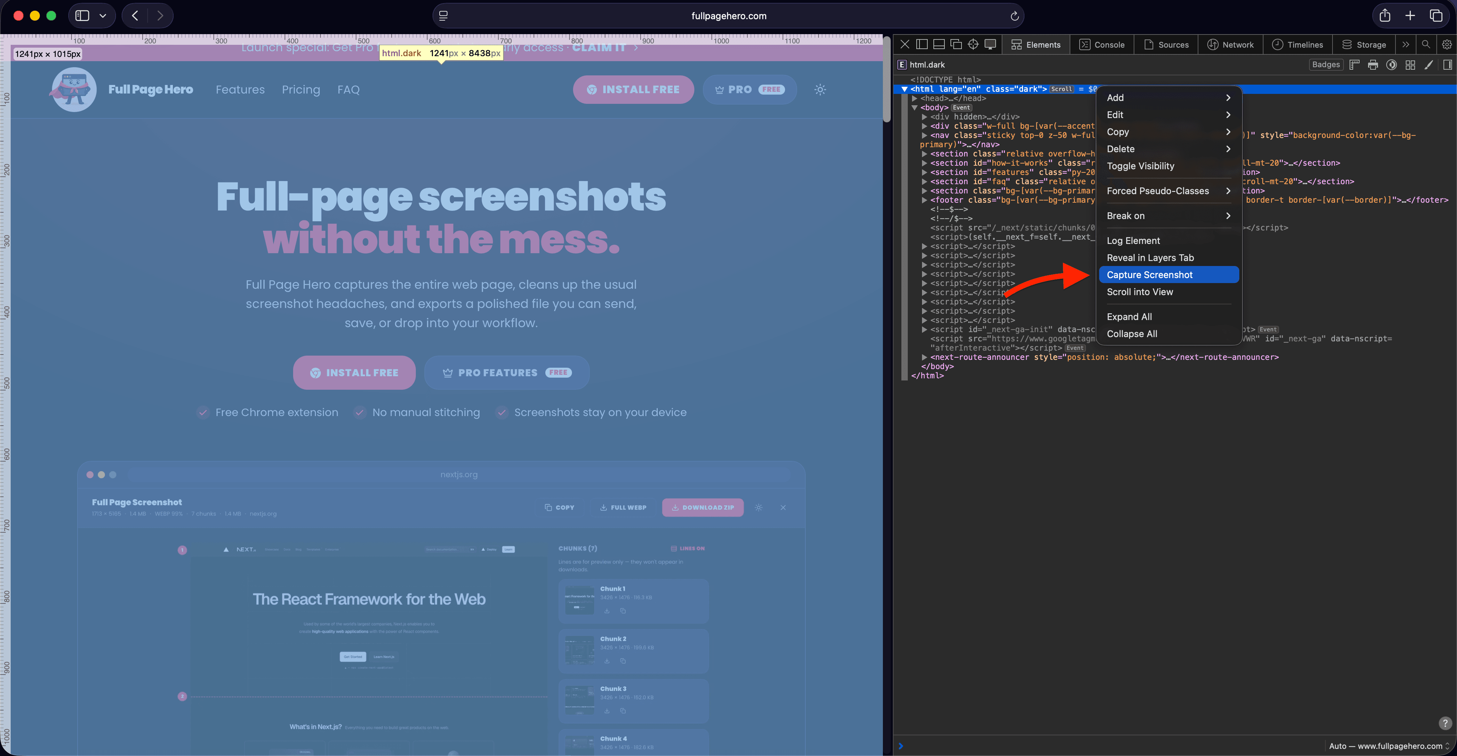Viewport: 1457px width, 756px height.
Task: Open Forced Pseudo-Classes submenu
Action: tap(1169, 191)
